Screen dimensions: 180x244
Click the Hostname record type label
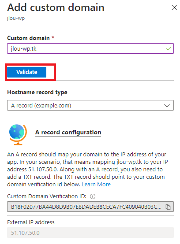pos(37,92)
